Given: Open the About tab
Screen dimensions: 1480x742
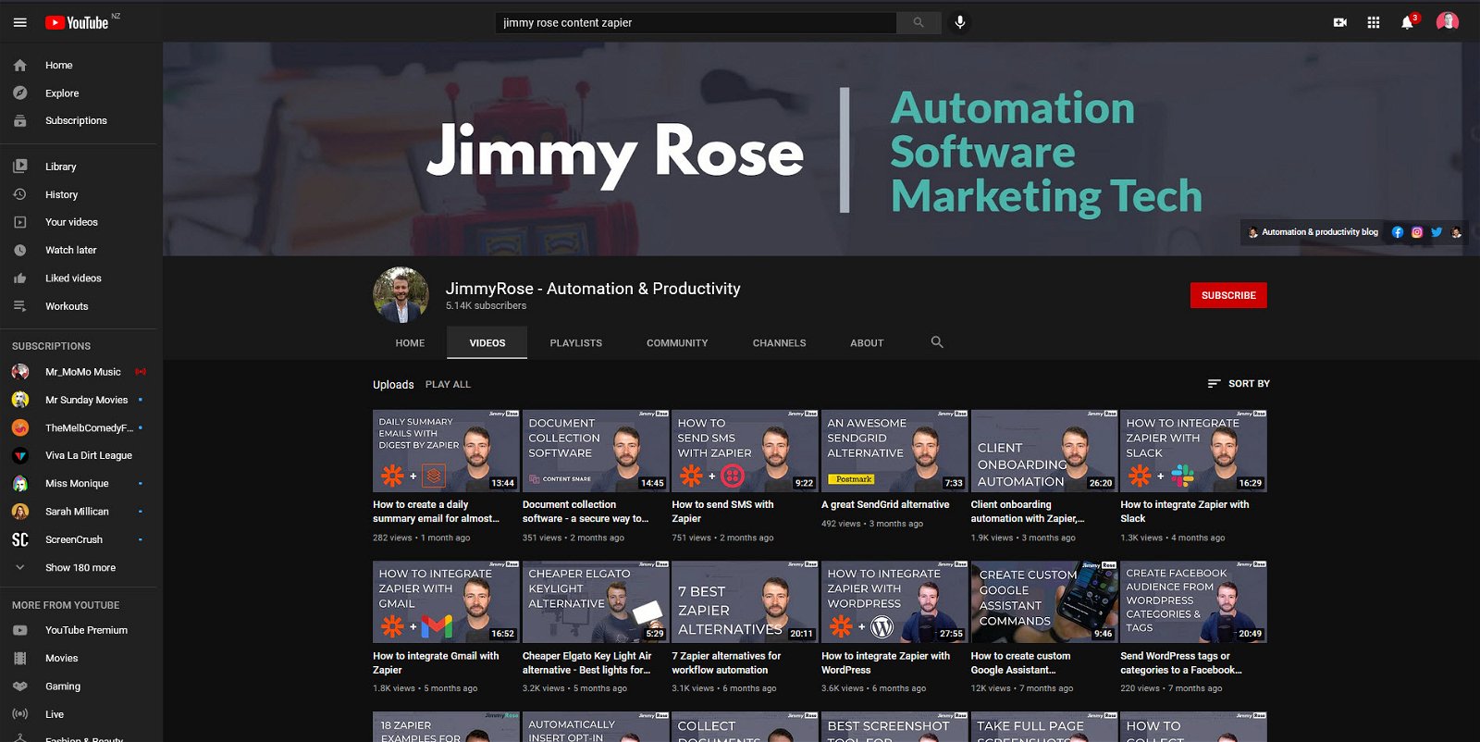Looking at the screenshot, I should [x=867, y=342].
